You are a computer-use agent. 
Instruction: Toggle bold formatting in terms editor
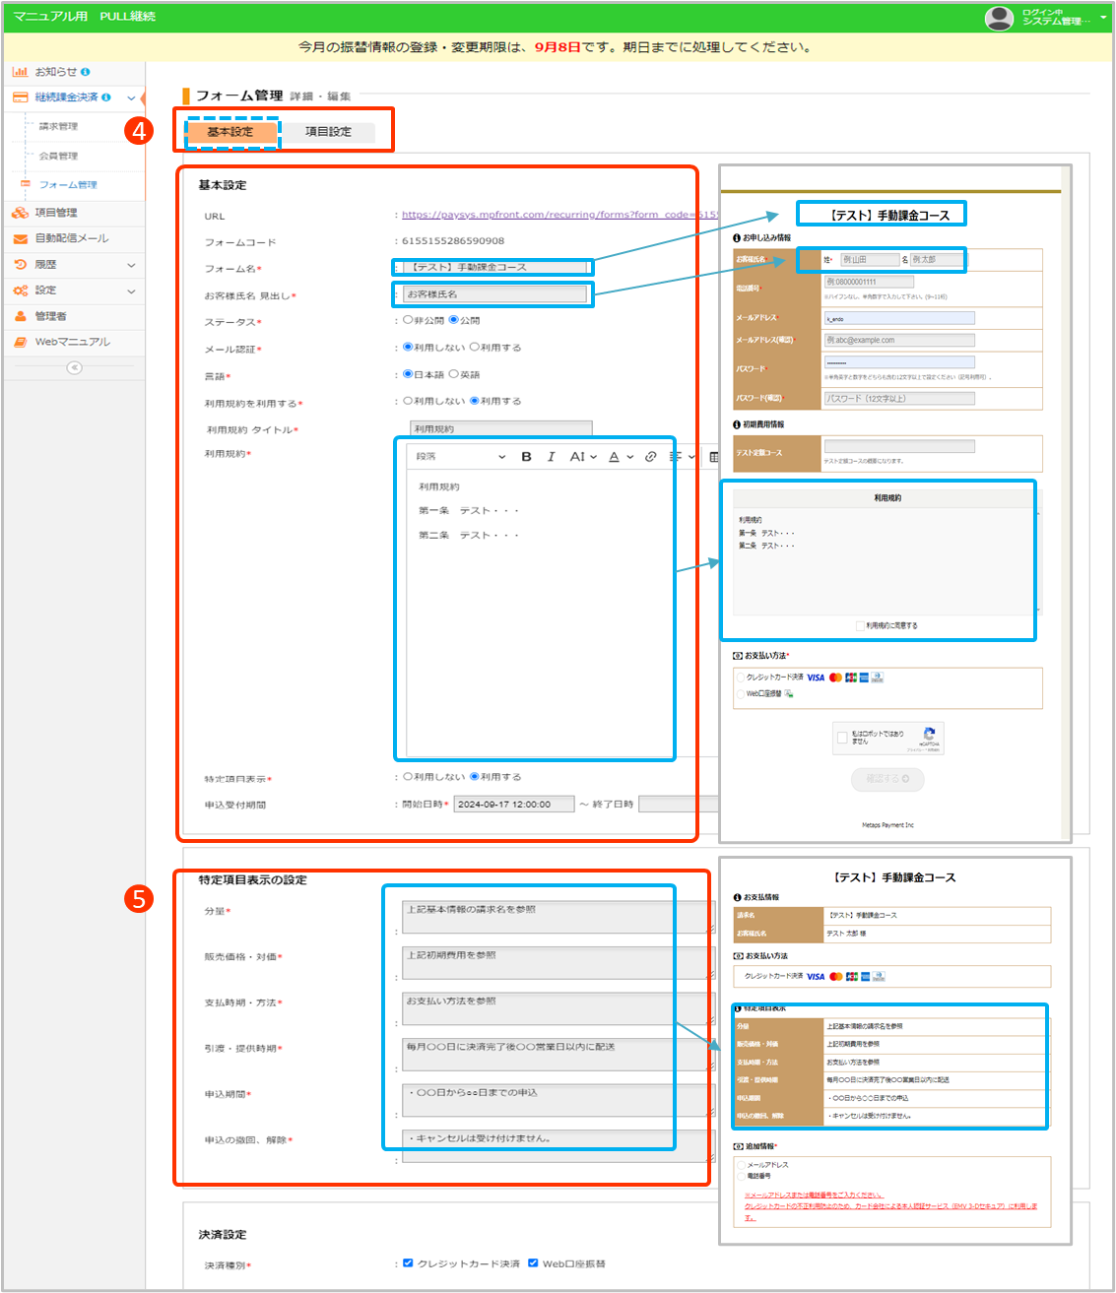tap(526, 457)
